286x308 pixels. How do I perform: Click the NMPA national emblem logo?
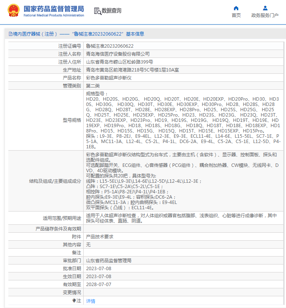[x=14, y=10]
